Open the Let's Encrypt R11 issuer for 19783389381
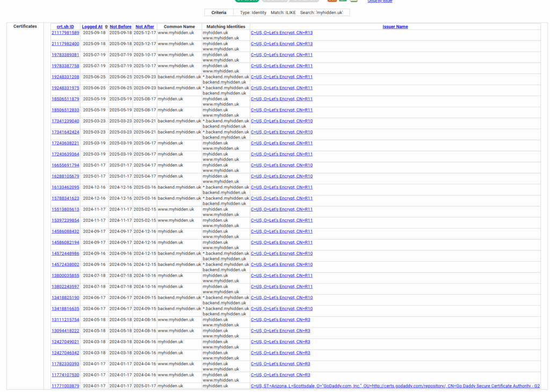Screen dimensions: 550x392 pyautogui.click(x=281, y=55)
